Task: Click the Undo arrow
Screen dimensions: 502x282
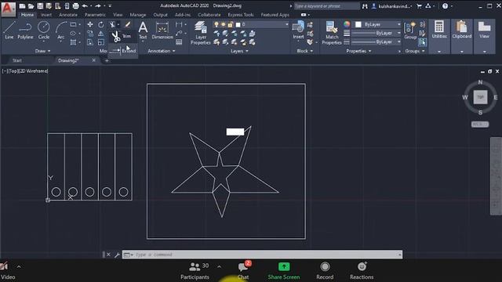Action: click(85, 5)
